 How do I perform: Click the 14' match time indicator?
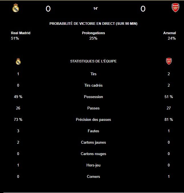tap(96, 9)
